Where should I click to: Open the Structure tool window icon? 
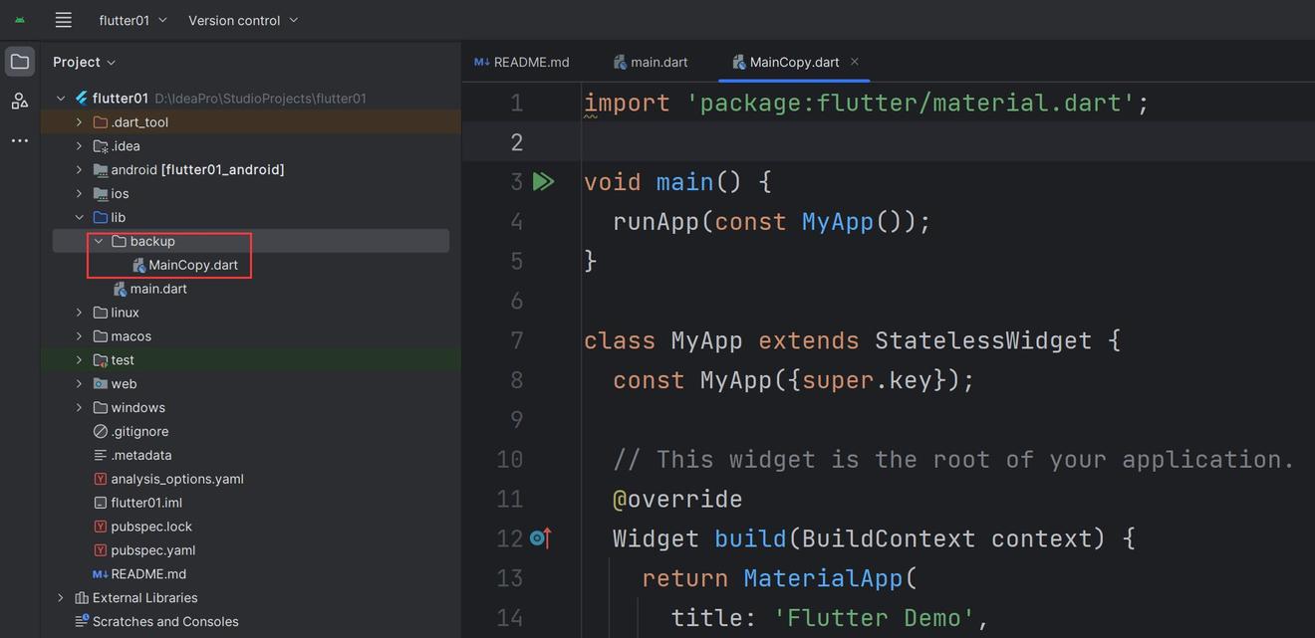click(x=20, y=101)
